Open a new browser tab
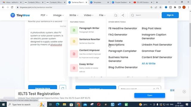 (x=157, y=2)
